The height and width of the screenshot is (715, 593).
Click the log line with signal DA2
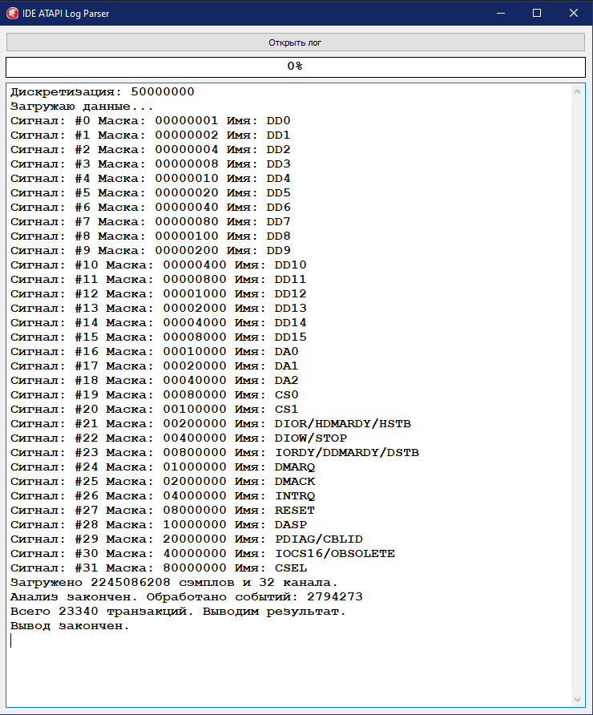coord(155,380)
